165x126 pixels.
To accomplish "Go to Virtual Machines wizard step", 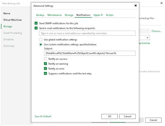I will pos(13,20).
